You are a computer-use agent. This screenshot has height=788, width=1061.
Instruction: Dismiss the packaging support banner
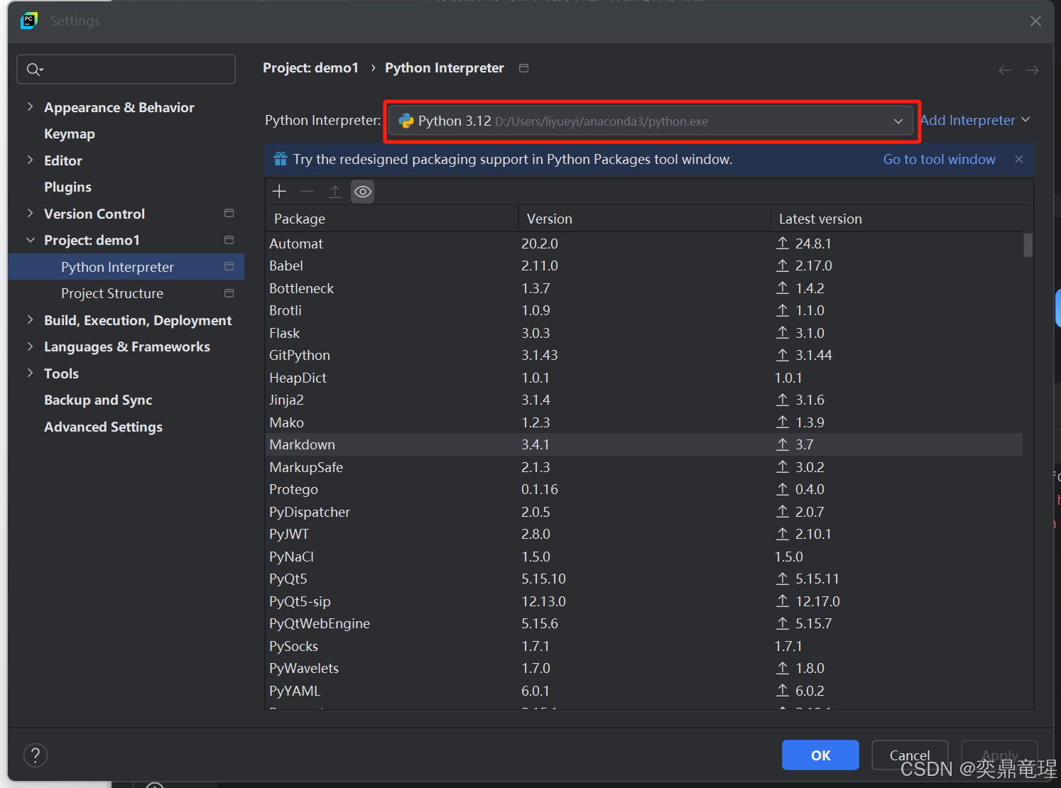coord(1019,159)
